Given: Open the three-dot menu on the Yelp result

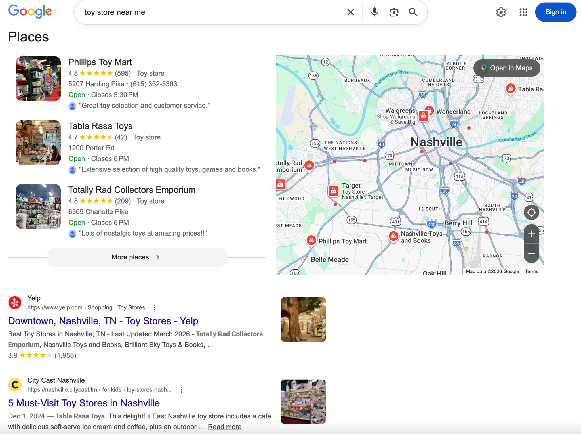Looking at the screenshot, I should pos(155,307).
